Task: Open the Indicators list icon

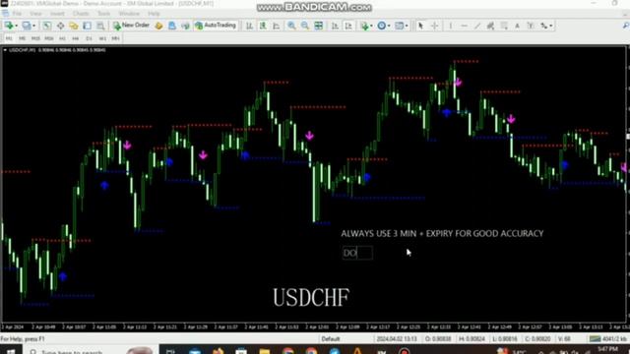Action: coord(364,26)
